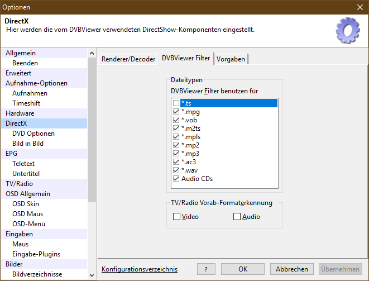Enable the *.ts file type checkbox

tap(176, 103)
